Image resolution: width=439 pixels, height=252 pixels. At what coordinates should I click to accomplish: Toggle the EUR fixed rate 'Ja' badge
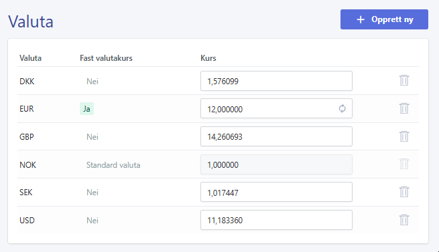click(x=86, y=109)
